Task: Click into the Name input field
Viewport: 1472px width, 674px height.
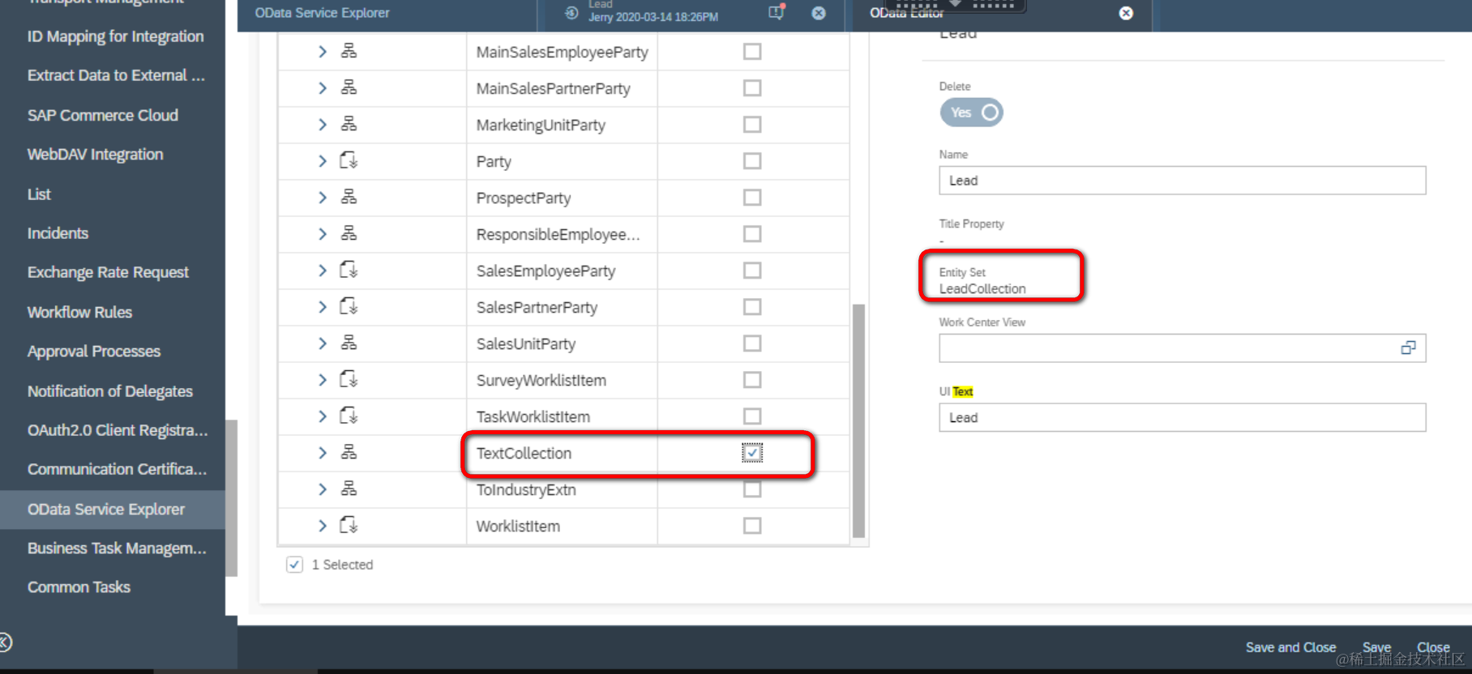Action: coord(1182,181)
